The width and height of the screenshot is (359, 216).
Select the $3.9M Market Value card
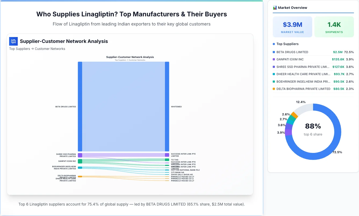point(292,27)
